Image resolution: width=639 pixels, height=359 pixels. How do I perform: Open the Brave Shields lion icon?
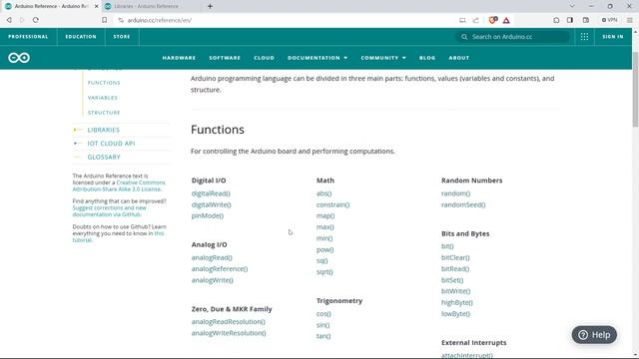pyautogui.click(x=492, y=20)
